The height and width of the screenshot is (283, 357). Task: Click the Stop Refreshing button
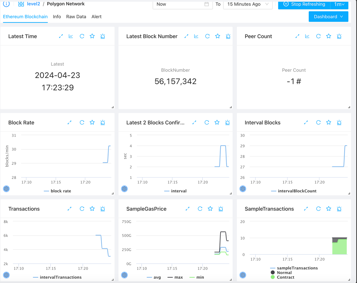[304, 4]
